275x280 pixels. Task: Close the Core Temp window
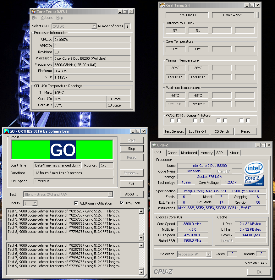(131, 12)
